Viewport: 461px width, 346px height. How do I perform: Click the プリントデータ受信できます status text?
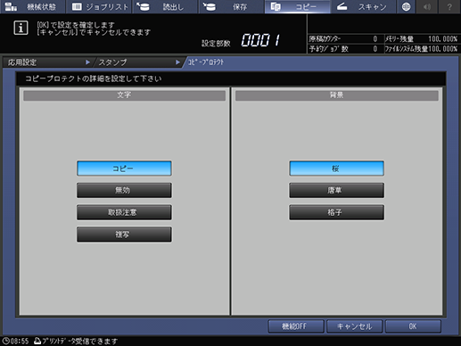[80, 341]
